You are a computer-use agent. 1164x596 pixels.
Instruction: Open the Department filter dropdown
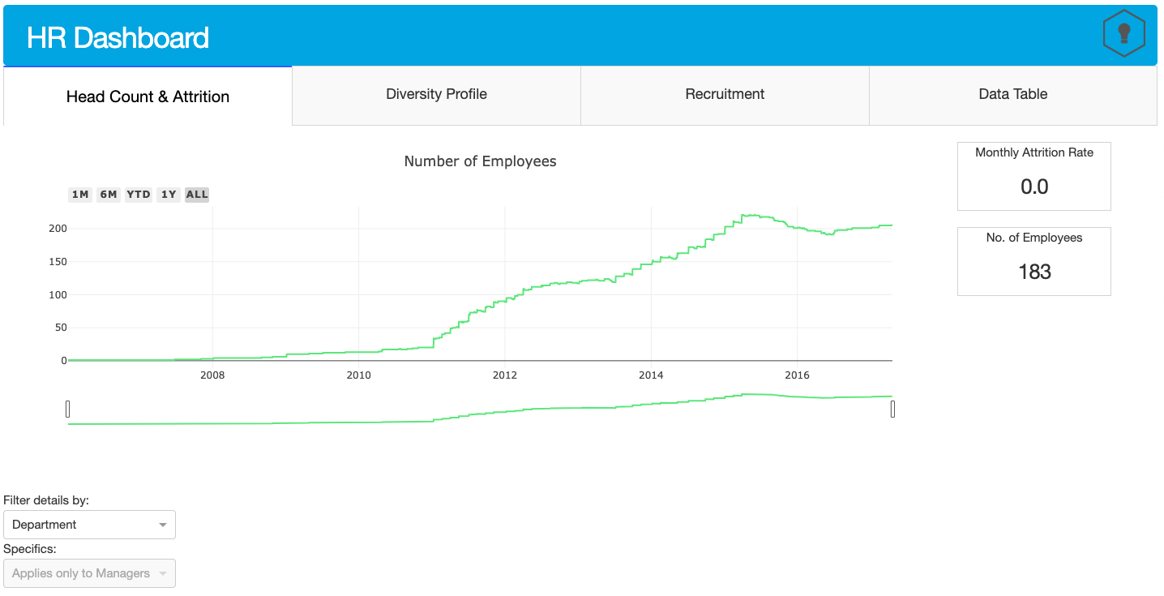[89, 525]
